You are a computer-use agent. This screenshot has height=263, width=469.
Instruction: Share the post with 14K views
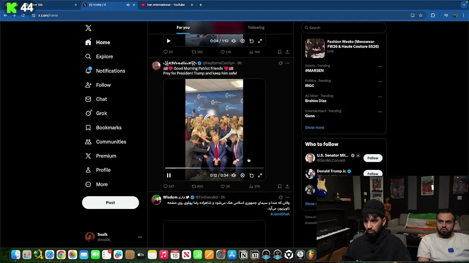click(287, 52)
